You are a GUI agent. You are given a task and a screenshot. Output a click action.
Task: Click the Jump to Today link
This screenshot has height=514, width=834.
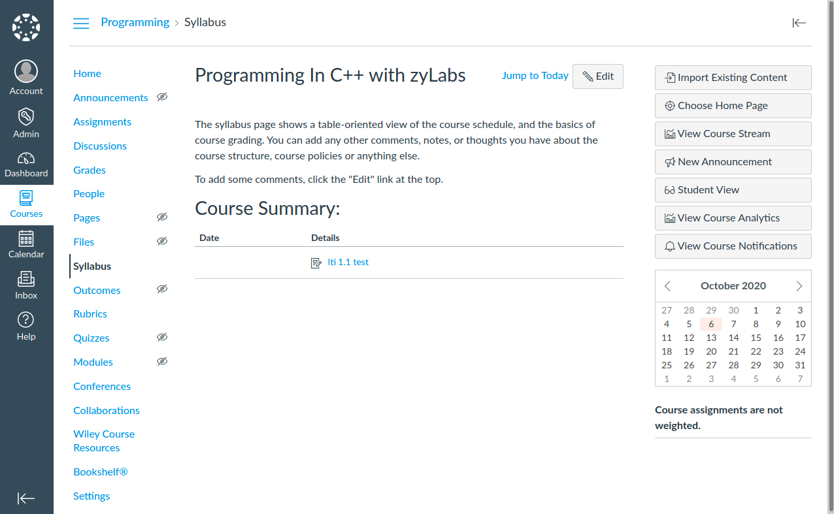[x=535, y=76]
